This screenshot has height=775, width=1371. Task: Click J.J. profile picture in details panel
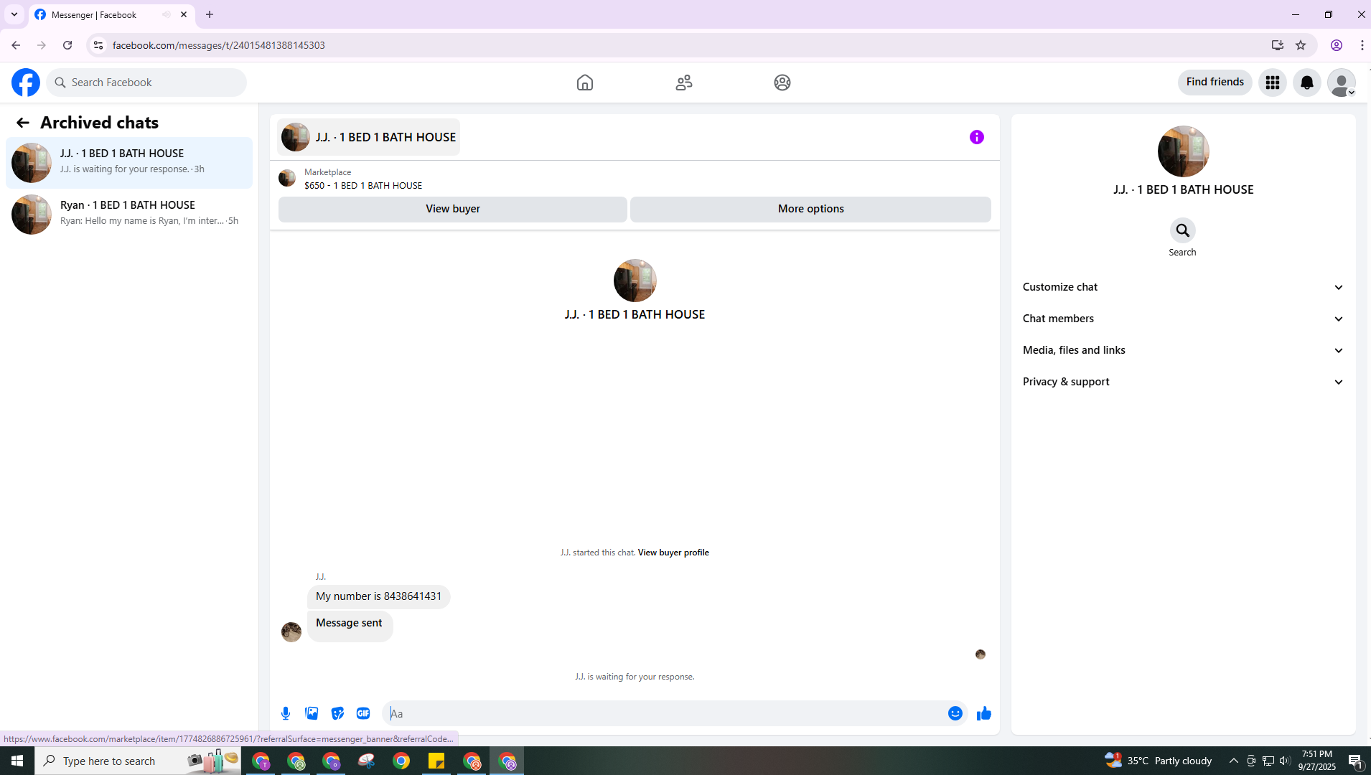pos(1183,151)
